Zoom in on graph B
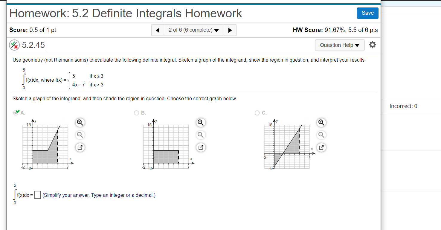441x230 pixels. click(201, 122)
